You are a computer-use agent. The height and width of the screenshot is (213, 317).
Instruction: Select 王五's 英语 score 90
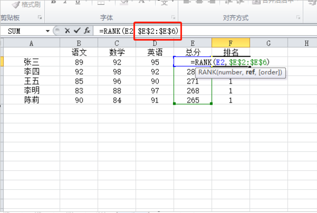click(155, 81)
